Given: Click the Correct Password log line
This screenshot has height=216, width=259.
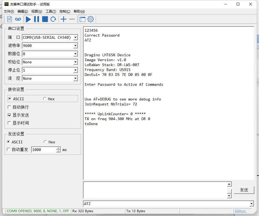Looking at the screenshot, I should (102, 35).
